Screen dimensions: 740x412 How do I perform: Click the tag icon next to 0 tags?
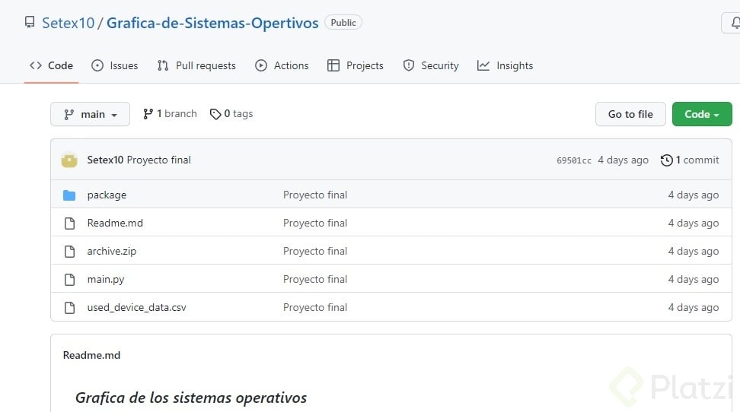pyautogui.click(x=215, y=114)
